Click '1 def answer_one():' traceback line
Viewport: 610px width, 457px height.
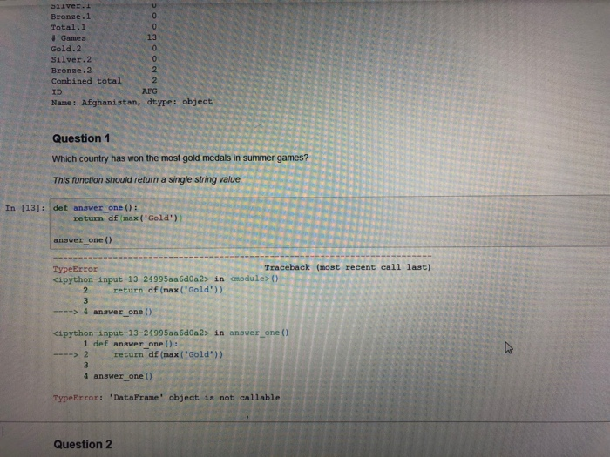click(131, 344)
